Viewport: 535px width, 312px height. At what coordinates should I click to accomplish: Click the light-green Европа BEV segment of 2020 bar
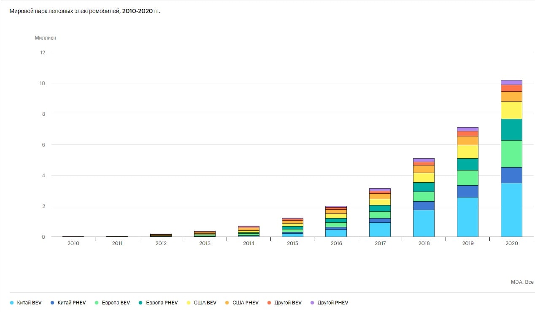511,154
